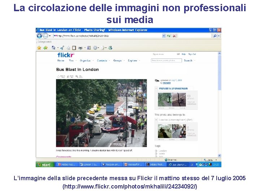Switch to Adobe Photoshop taskbar item
This screenshot has width=260, height=195.
tap(155, 165)
